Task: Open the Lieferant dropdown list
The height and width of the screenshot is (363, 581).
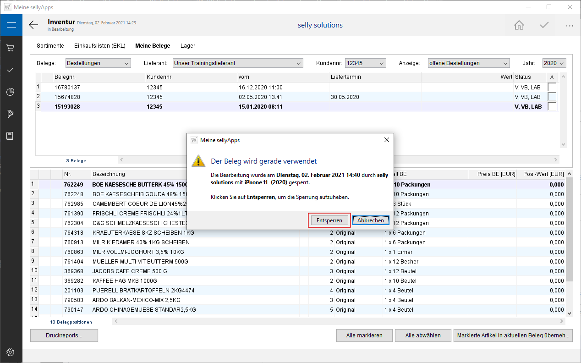Action: click(238, 63)
